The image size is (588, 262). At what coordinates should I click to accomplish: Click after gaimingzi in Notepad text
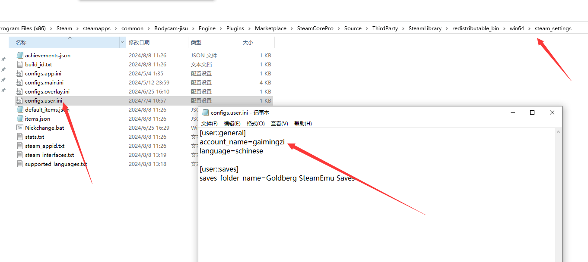click(285, 142)
